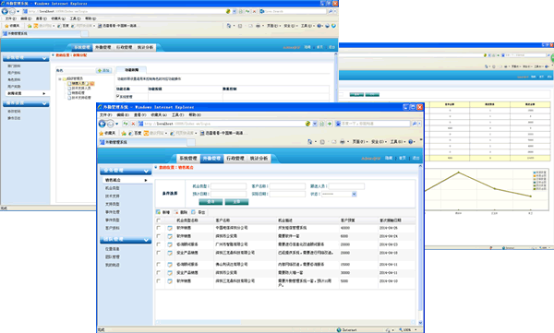Image resolution: width=554 pixels, height=333 pixels.
Task: Open edit icon for 佛山利讯达有限公司 row
Action: [x=170, y=265]
